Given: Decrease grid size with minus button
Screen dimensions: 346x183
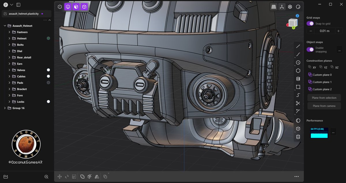Looking at the screenshot, I should click(x=311, y=31).
